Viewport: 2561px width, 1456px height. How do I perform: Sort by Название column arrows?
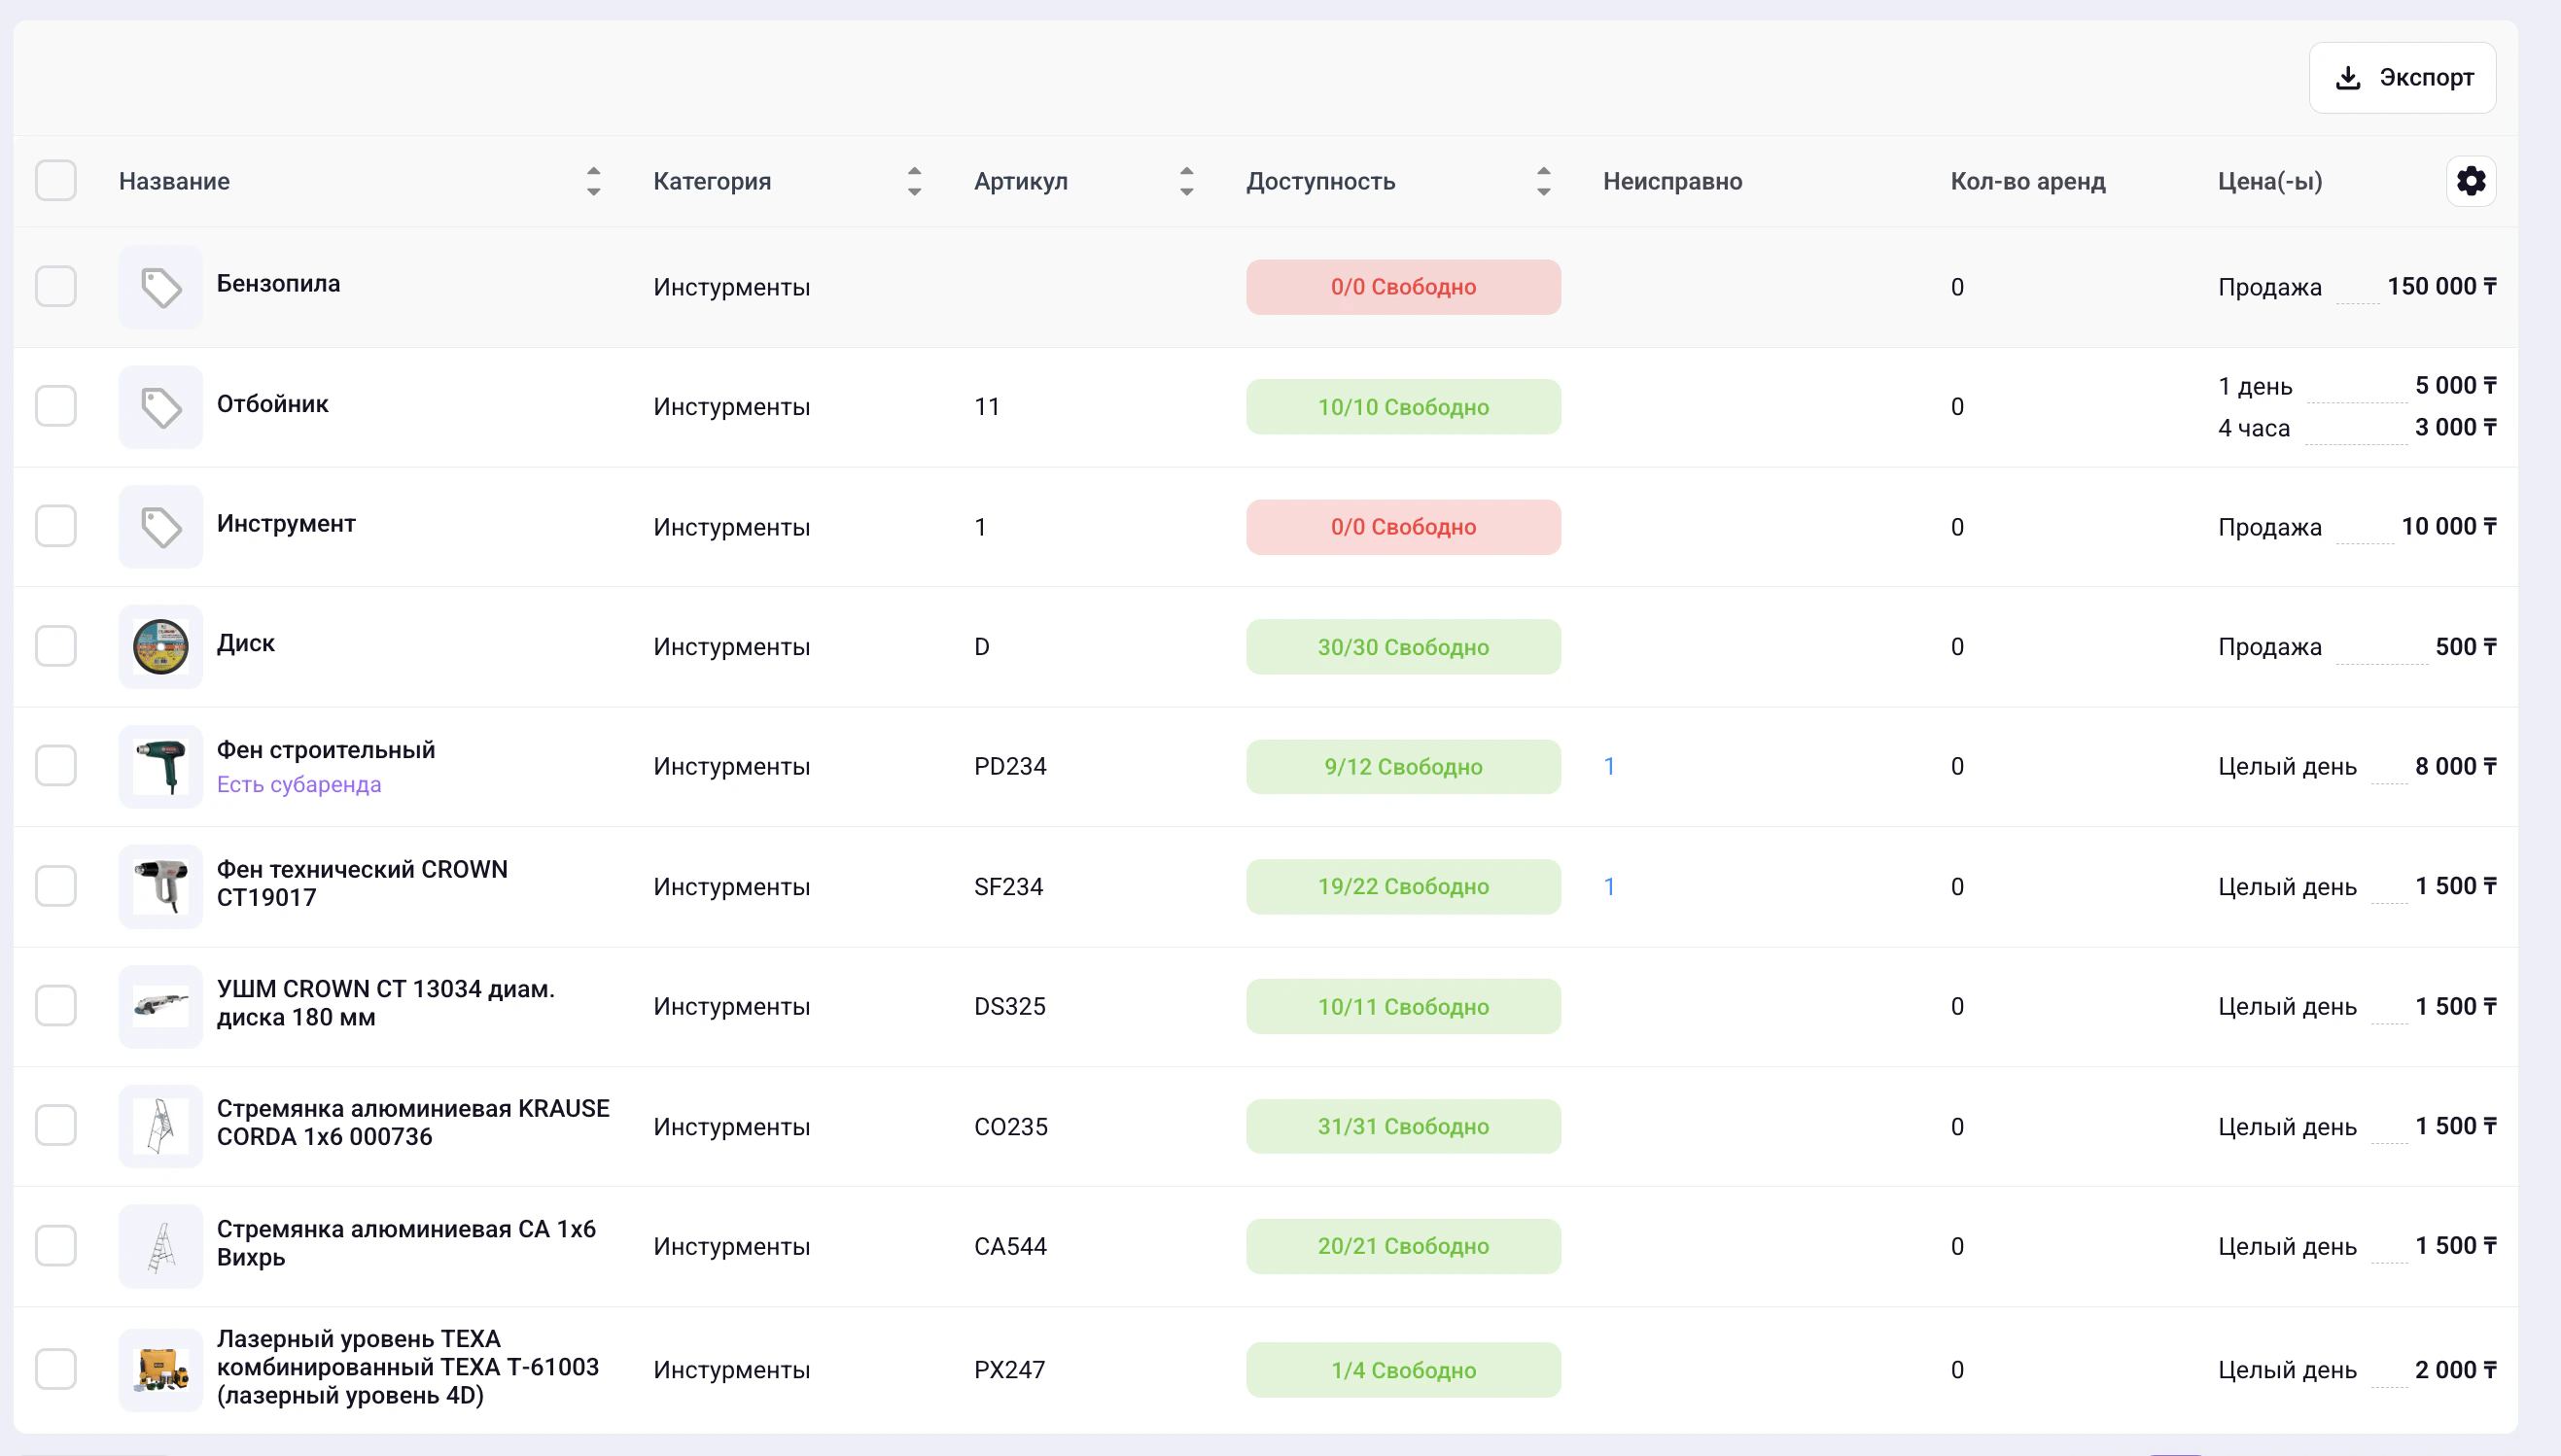pos(593,181)
